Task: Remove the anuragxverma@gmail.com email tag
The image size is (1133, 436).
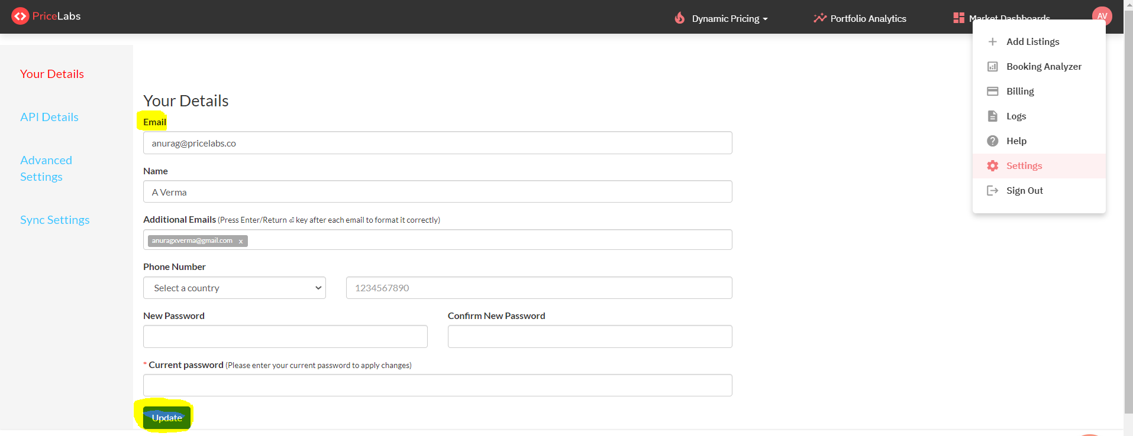Action: (241, 241)
